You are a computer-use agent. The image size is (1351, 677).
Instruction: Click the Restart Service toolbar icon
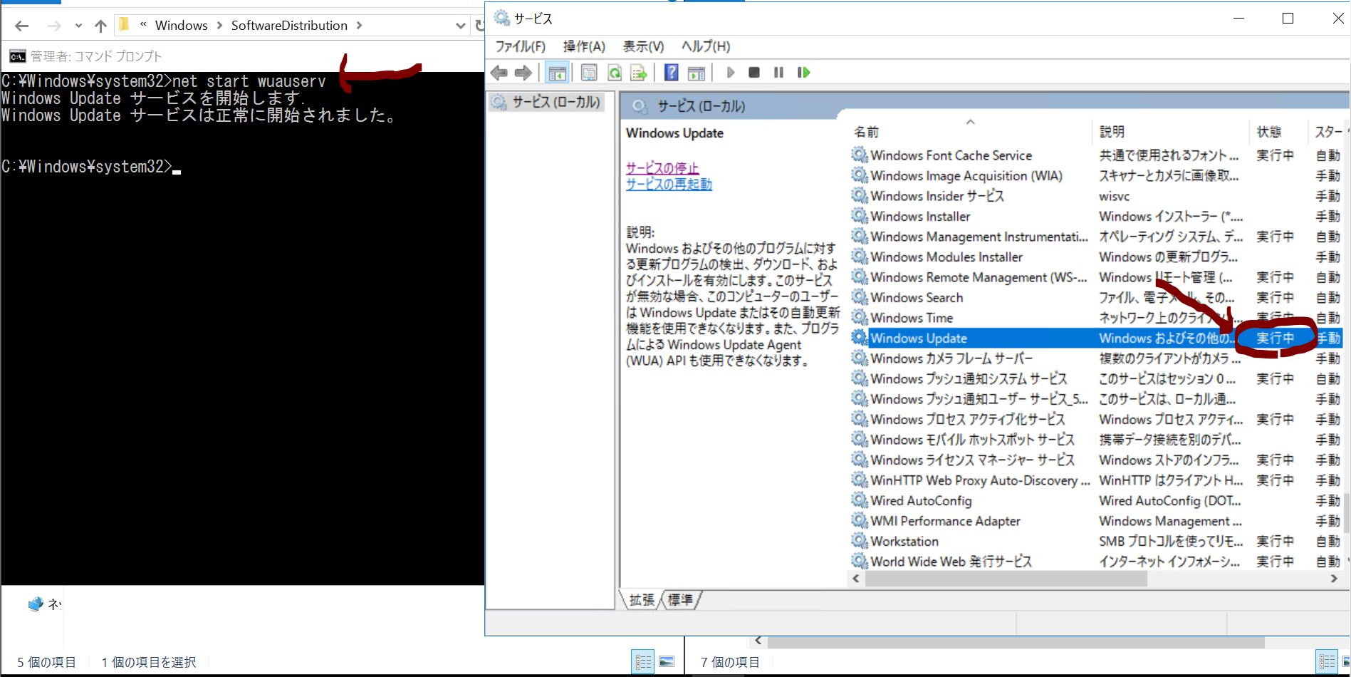tap(803, 73)
